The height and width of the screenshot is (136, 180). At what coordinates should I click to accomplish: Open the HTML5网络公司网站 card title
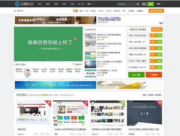pos(144,129)
